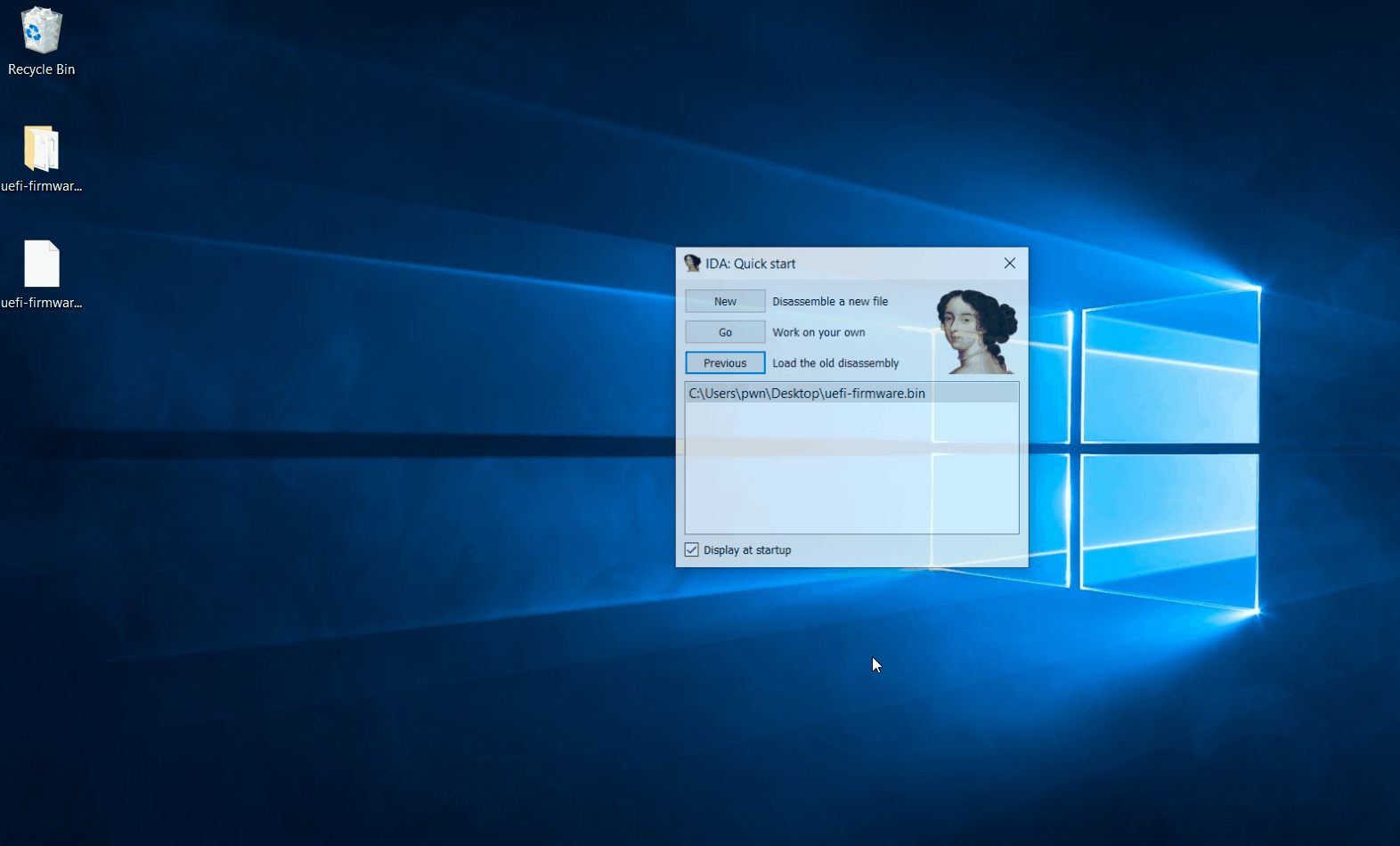1400x846 pixels.
Task: Click Previous to load old disassembly
Action: pos(725,362)
